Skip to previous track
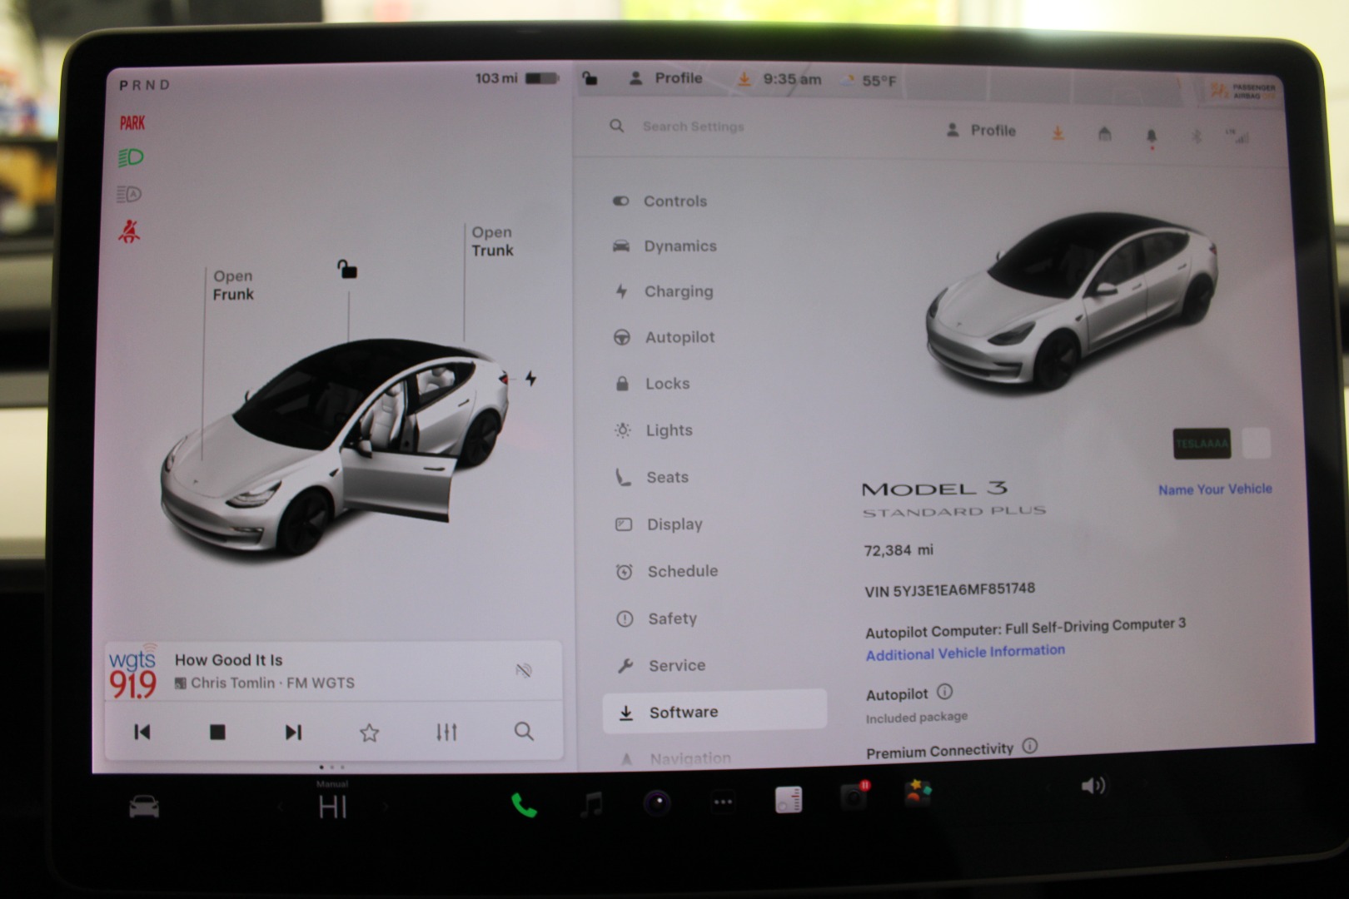This screenshot has width=1349, height=899. click(142, 732)
